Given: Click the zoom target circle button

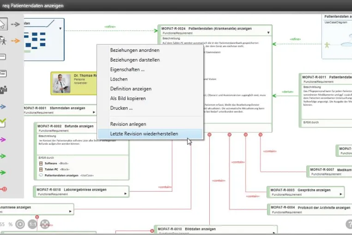Looking at the screenshot, I should pos(20,224).
